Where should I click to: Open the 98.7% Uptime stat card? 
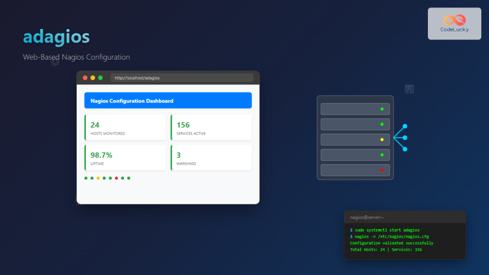click(125, 158)
